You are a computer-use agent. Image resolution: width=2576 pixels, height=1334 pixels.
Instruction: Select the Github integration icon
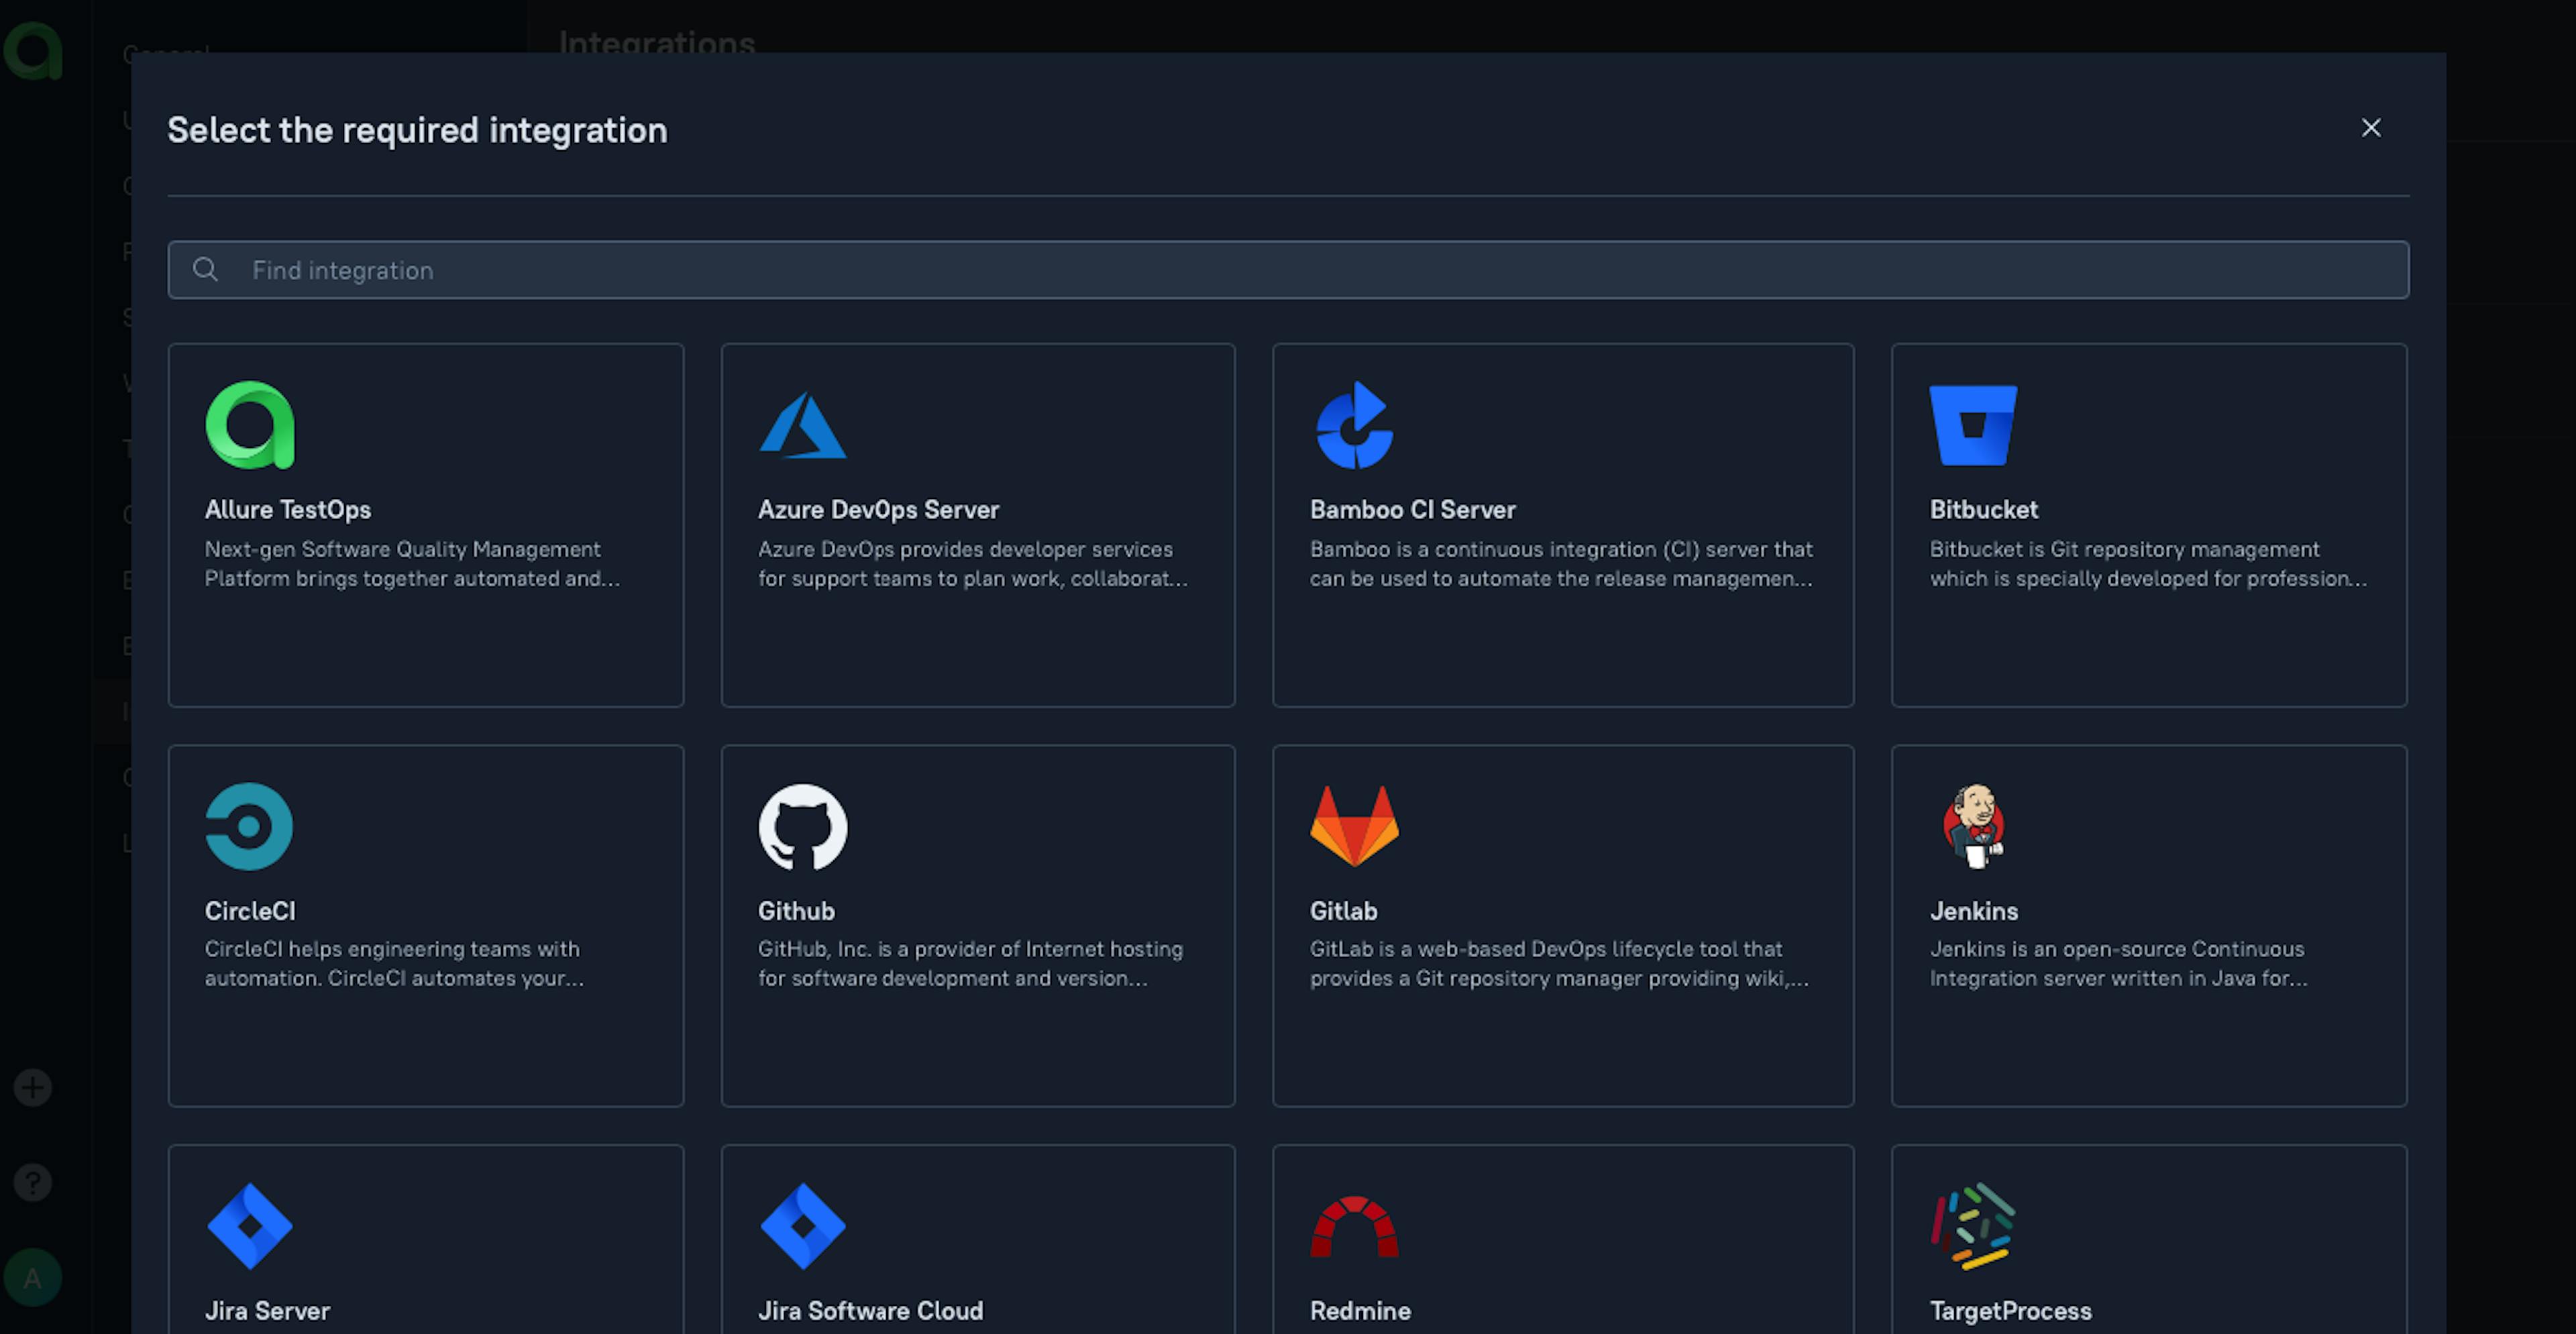click(x=802, y=825)
